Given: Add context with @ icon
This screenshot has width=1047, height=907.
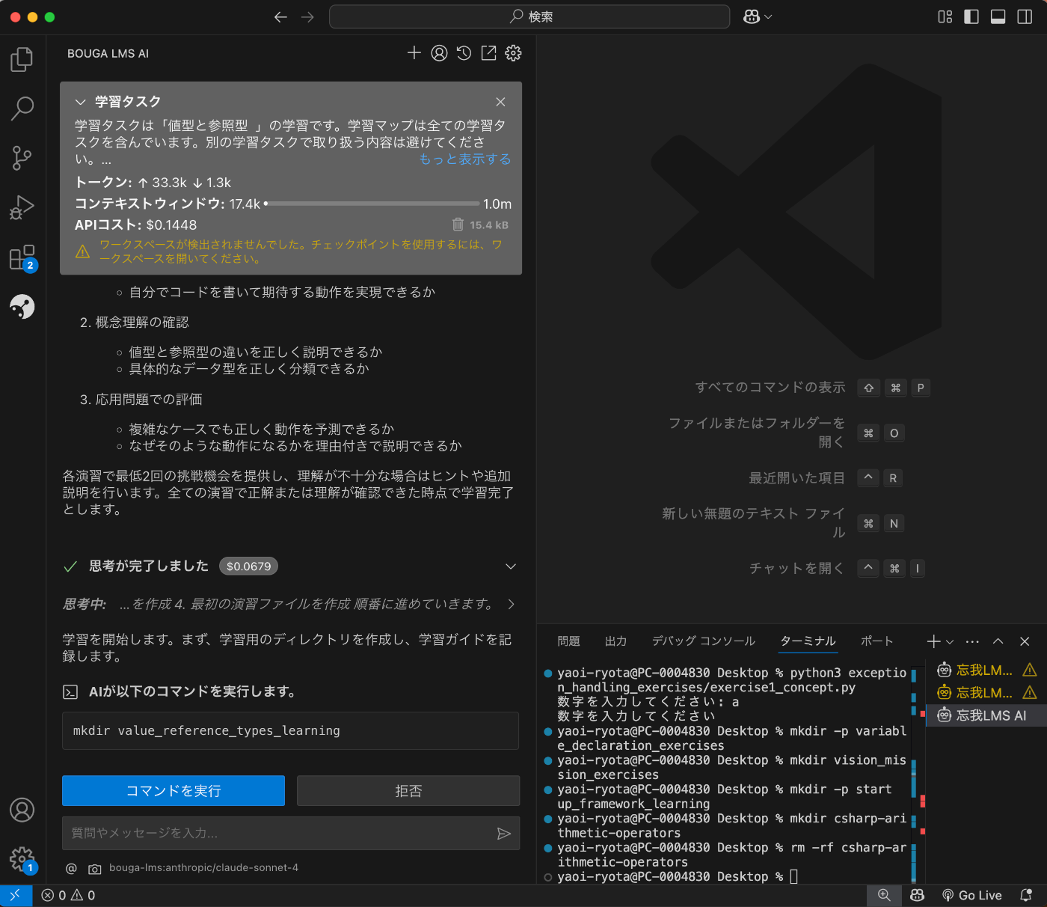Looking at the screenshot, I should click(71, 868).
